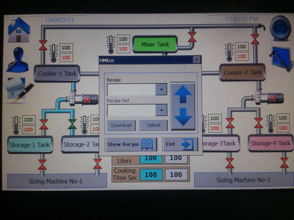
Task: Open the user login silhouette icon
Action: tap(18, 60)
